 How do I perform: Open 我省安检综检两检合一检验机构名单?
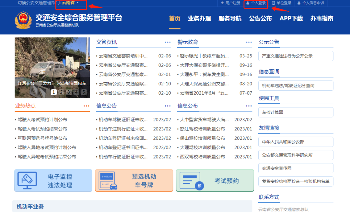[x=296, y=181]
